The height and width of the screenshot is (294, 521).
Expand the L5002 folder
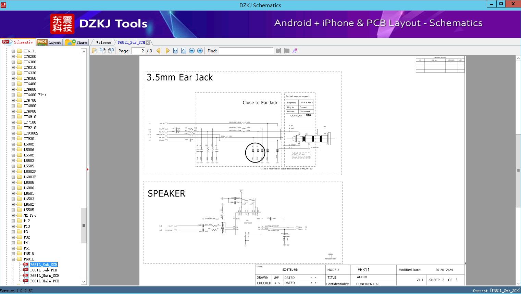[x=13, y=144]
